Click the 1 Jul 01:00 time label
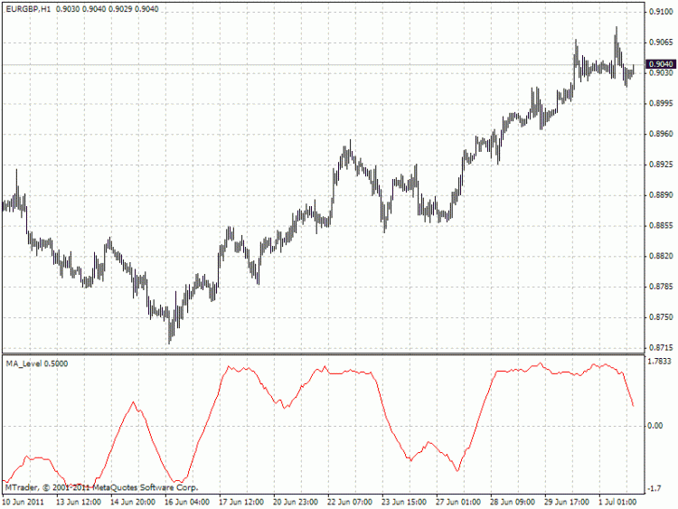This screenshot has height=509, width=678. [618, 501]
